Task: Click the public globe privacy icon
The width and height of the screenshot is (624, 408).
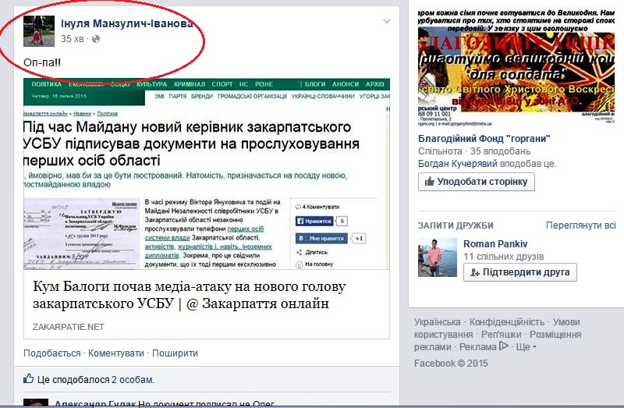Action: click(x=96, y=39)
